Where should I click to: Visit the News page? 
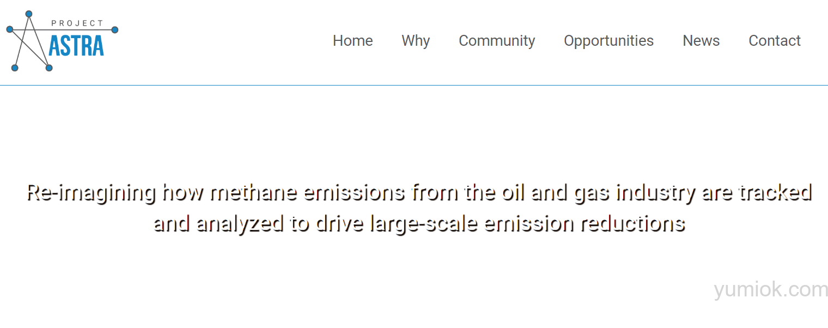[701, 41]
